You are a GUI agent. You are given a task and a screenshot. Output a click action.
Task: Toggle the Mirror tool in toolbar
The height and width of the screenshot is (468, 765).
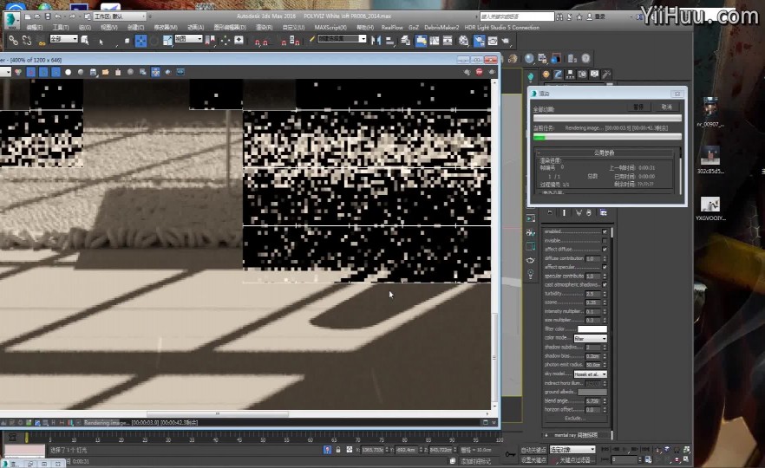point(376,41)
